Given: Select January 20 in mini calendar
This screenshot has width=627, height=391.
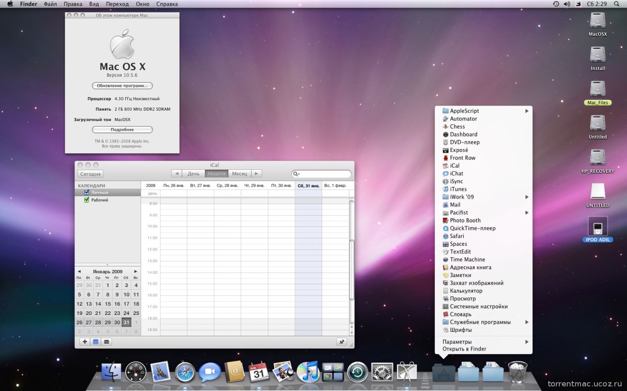Looking at the screenshot, I should pyautogui.click(x=89, y=313).
